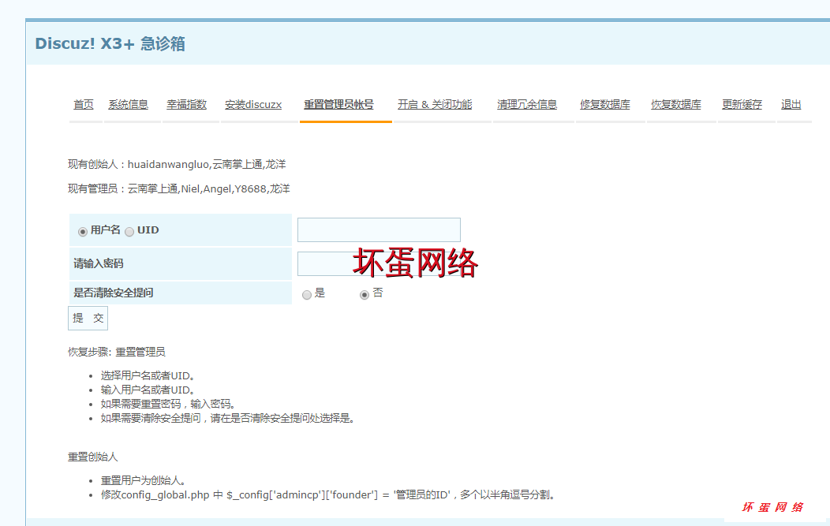Click the 退出 logout link

pos(791,105)
